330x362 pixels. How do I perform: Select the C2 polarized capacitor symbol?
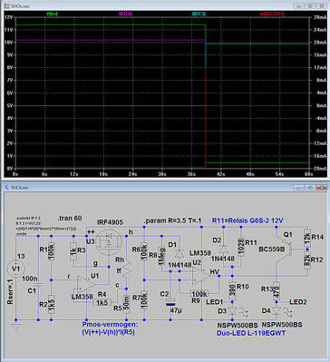coord(170,303)
